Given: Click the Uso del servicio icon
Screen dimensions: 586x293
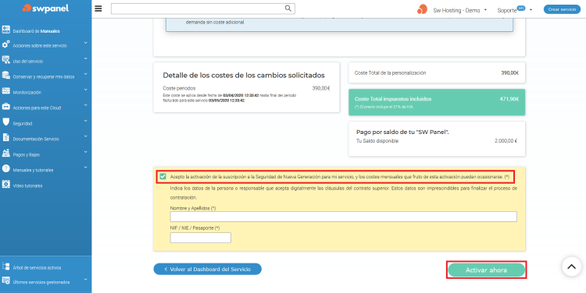Looking at the screenshot, I should click(5, 60).
